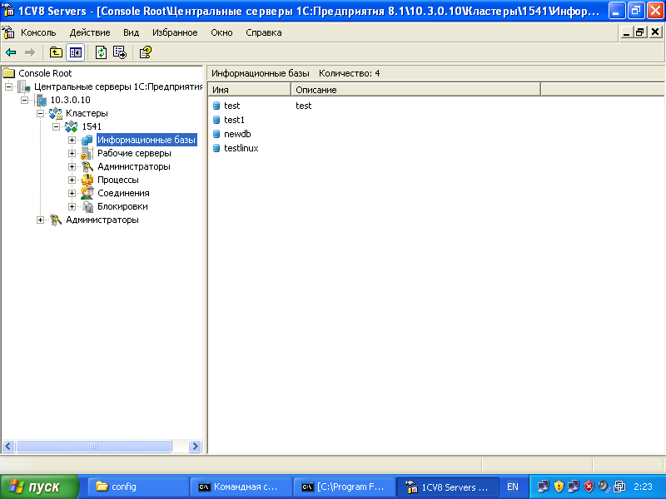Expand the Процессы node

(x=72, y=180)
